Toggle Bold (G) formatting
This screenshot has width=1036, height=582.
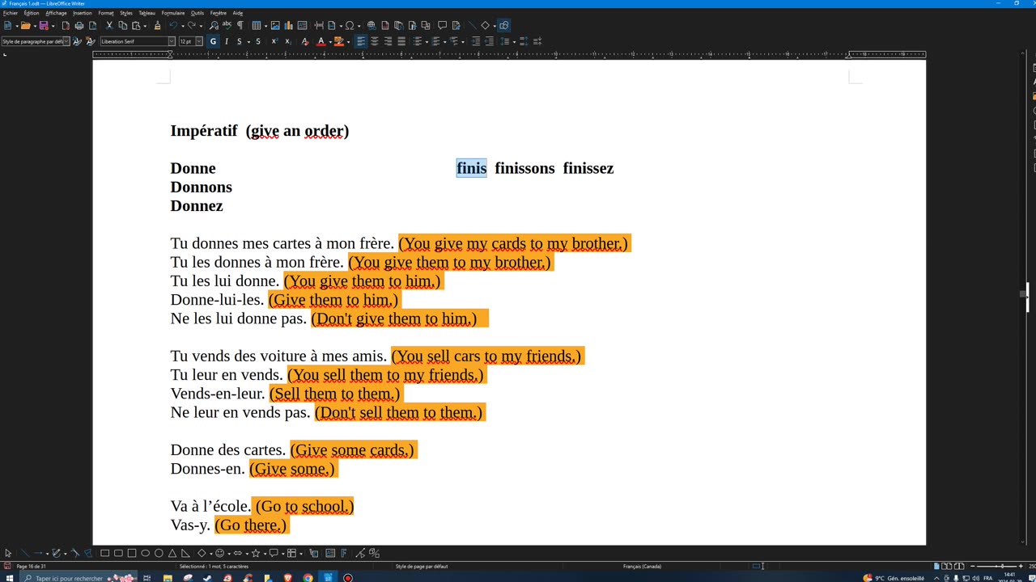coord(213,41)
